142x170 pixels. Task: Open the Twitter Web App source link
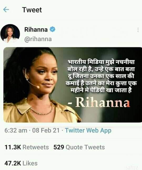coord(88,130)
